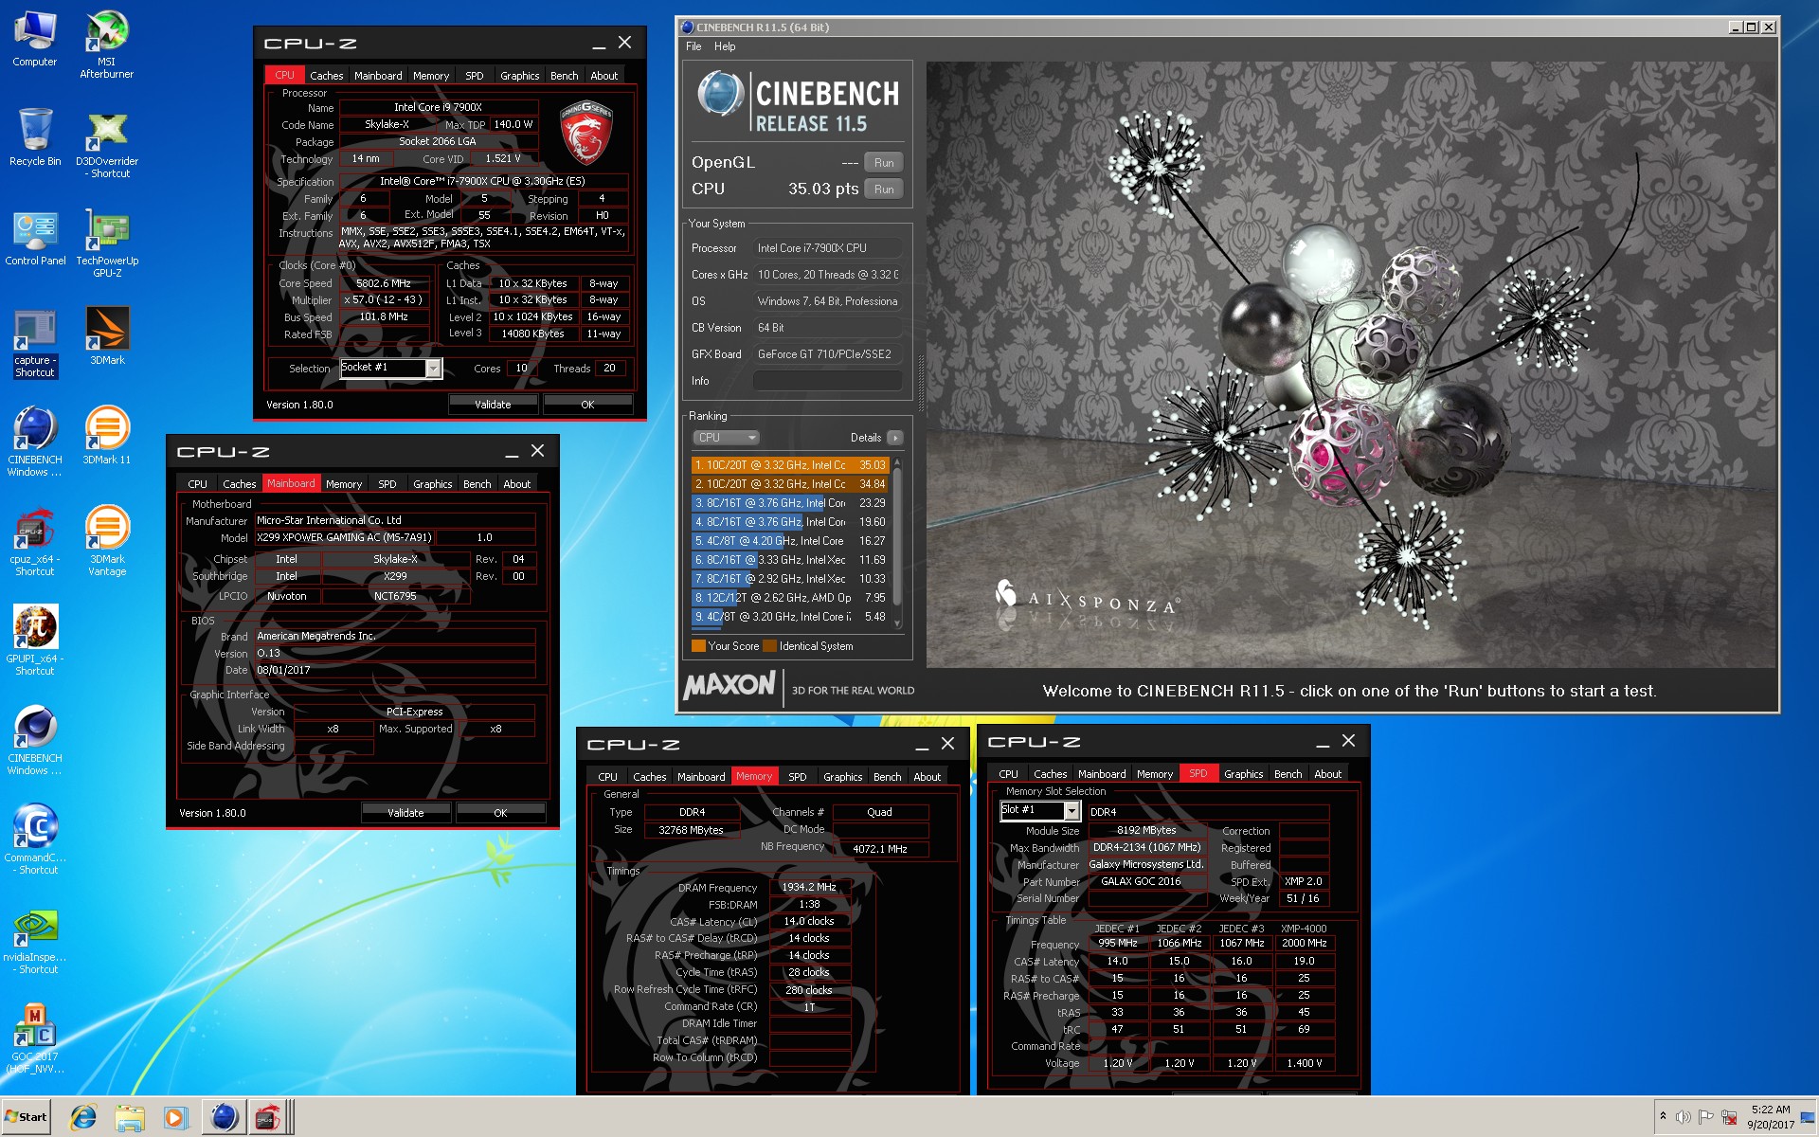The image size is (1819, 1137).
Task: Select the capture shortcut desktop icon
Action: pyautogui.click(x=35, y=344)
